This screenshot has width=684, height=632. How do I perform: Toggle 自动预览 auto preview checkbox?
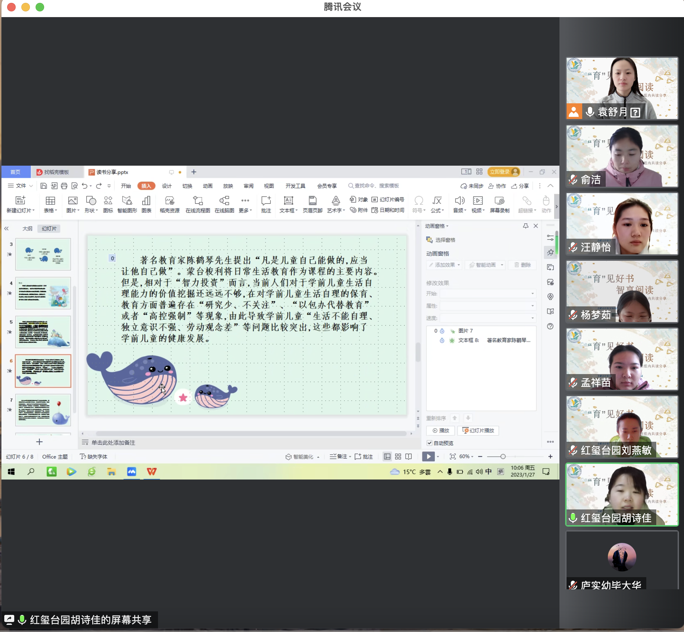click(430, 443)
